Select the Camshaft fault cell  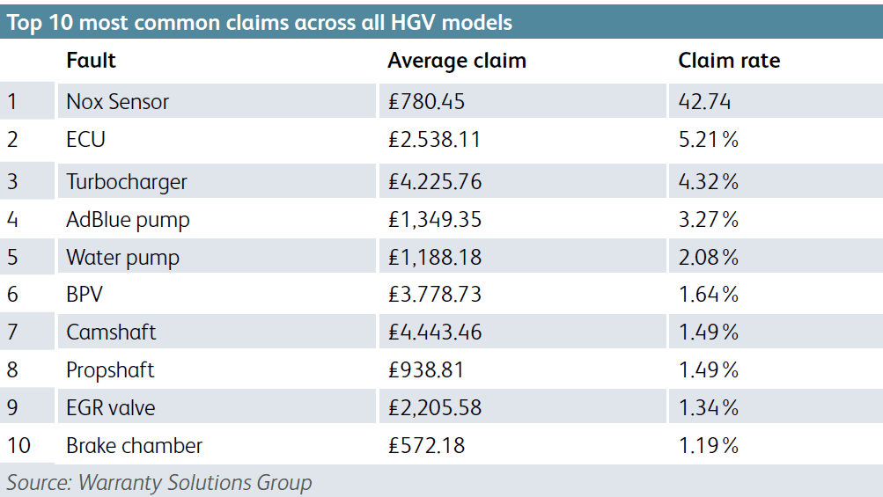tap(111, 332)
